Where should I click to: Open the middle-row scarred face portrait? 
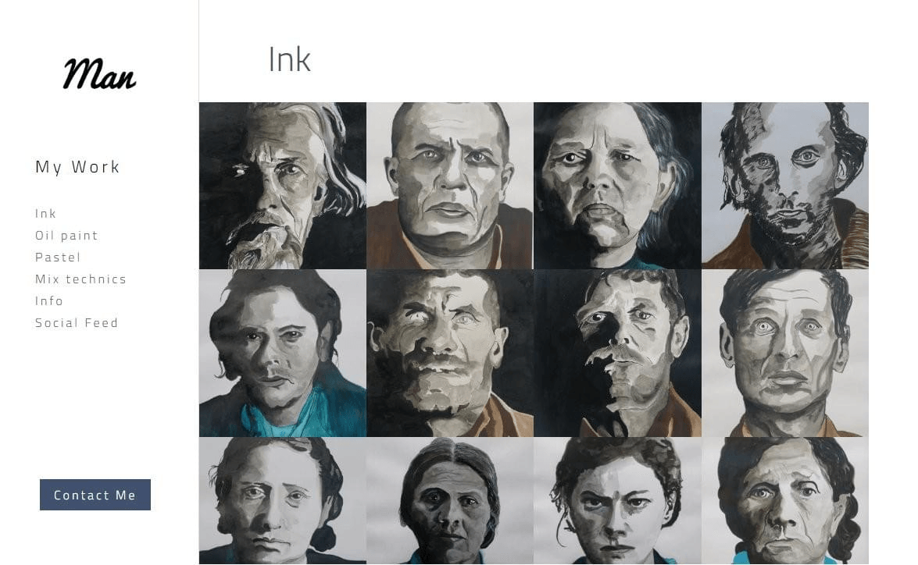[450, 354]
